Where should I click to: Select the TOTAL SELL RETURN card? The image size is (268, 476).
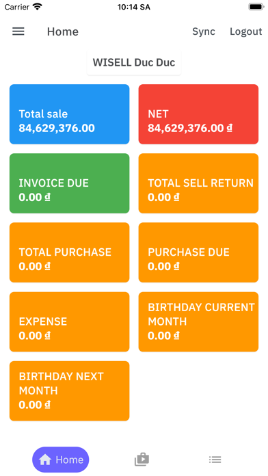[198, 183]
